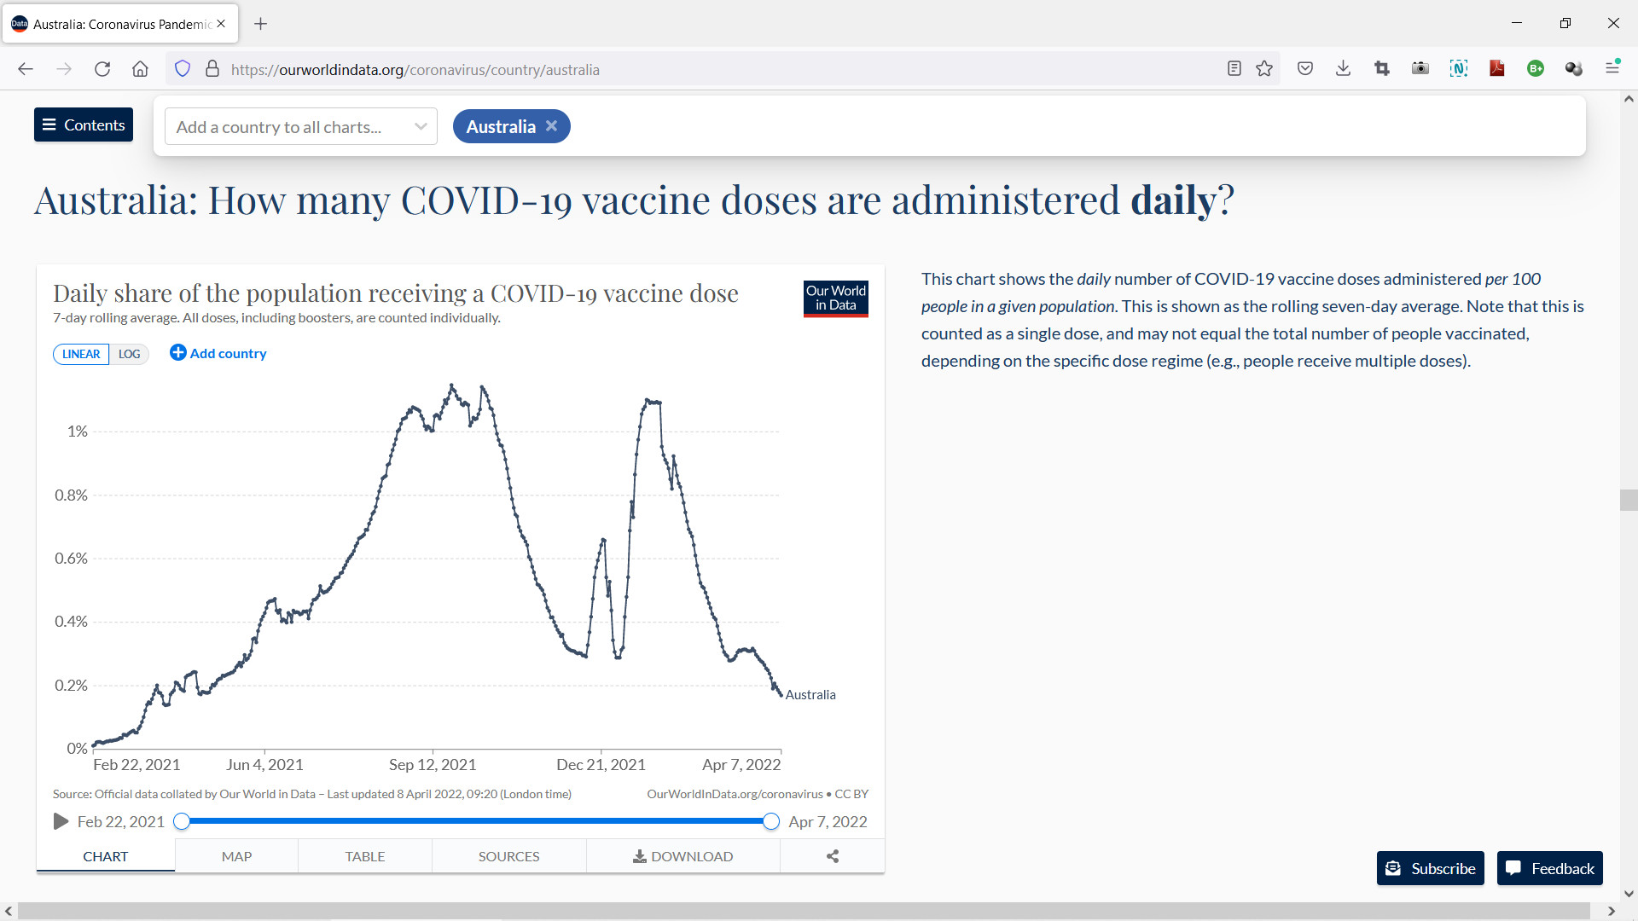The width and height of the screenshot is (1638, 921).
Task: Open the Pocket save icon
Action: click(x=1304, y=69)
